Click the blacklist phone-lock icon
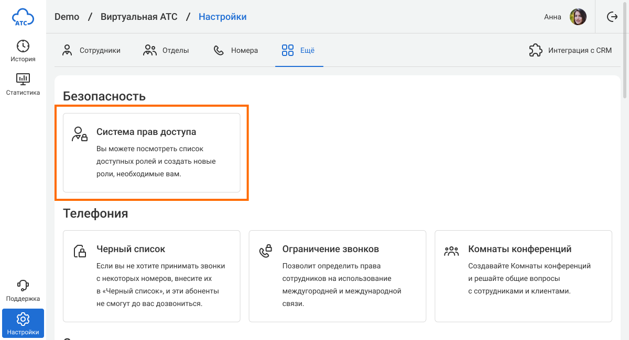629x340 pixels. [79, 251]
